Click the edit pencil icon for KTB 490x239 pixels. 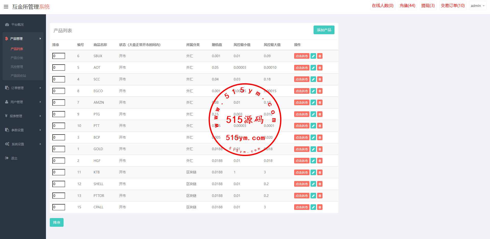(x=313, y=172)
